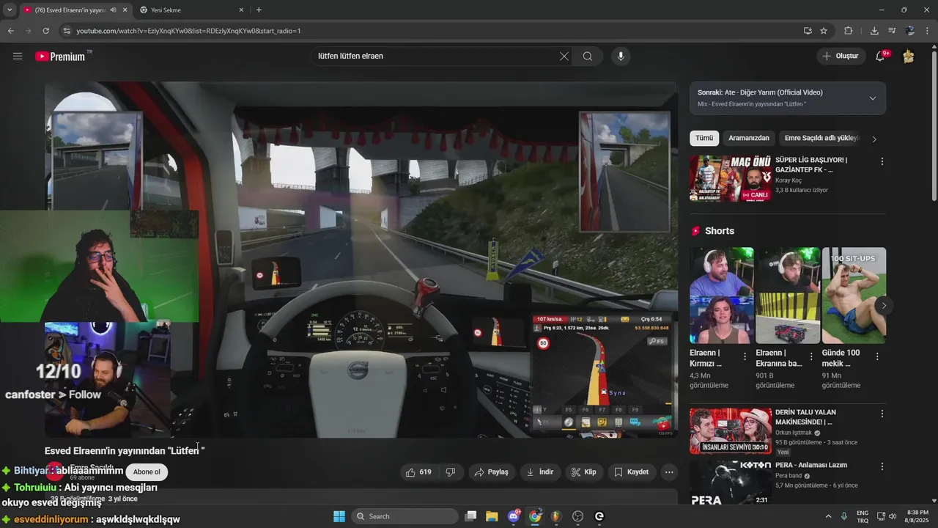Close the Yeni Sekme tab
The width and height of the screenshot is (938, 528).
coord(241,10)
